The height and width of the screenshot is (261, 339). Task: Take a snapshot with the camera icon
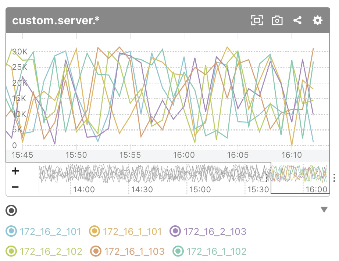pos(277,20)
